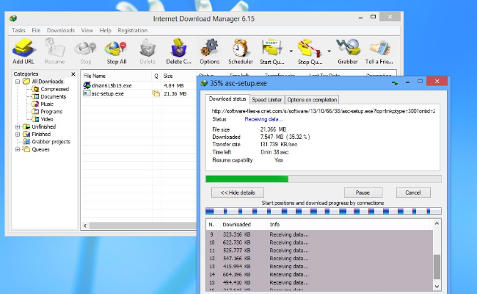Open the View menu
This screenshot has height=294, width=477.
(x=87, y=30)
